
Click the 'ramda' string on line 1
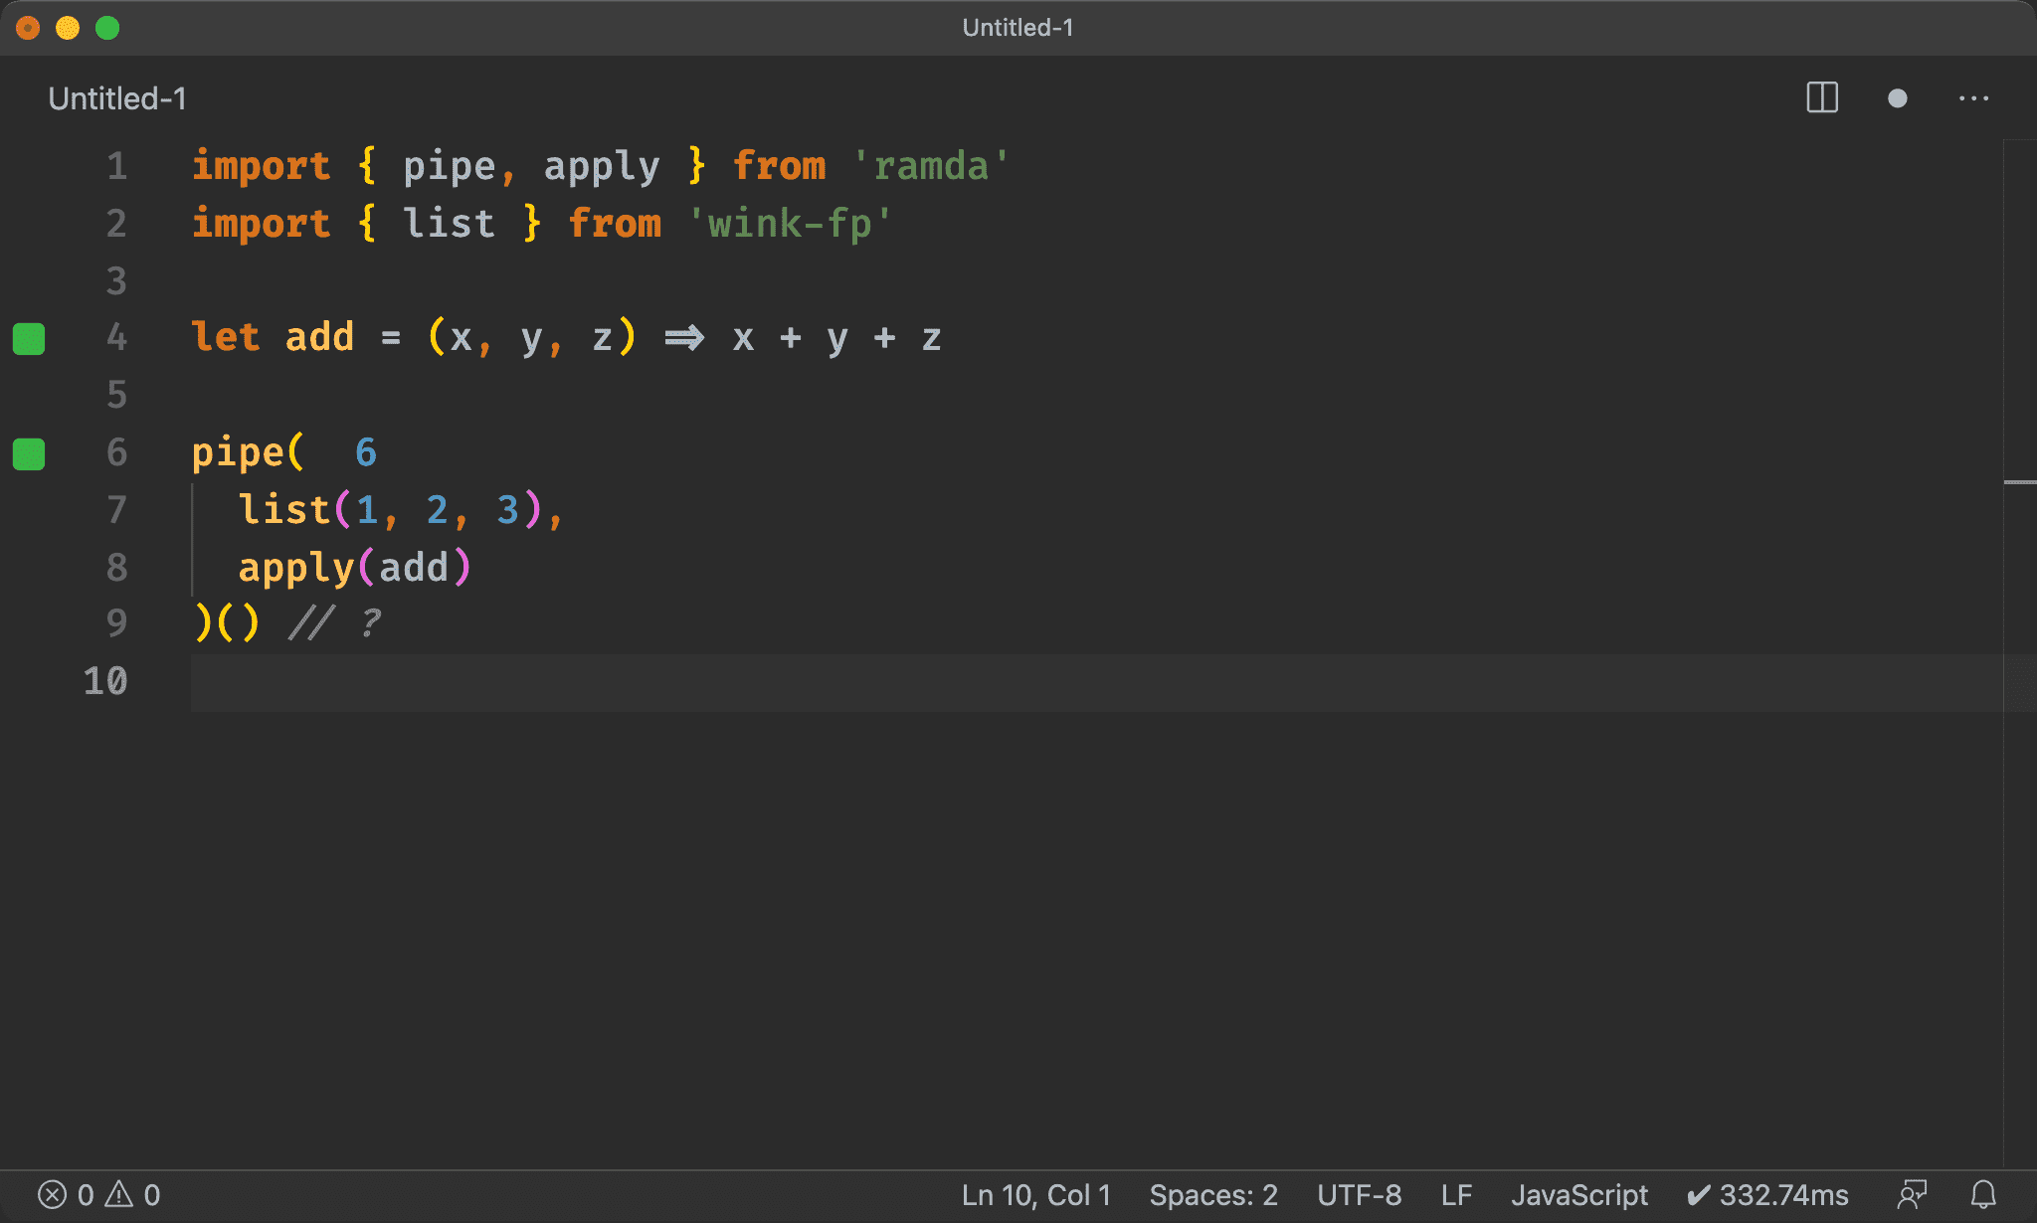(931, 166)
